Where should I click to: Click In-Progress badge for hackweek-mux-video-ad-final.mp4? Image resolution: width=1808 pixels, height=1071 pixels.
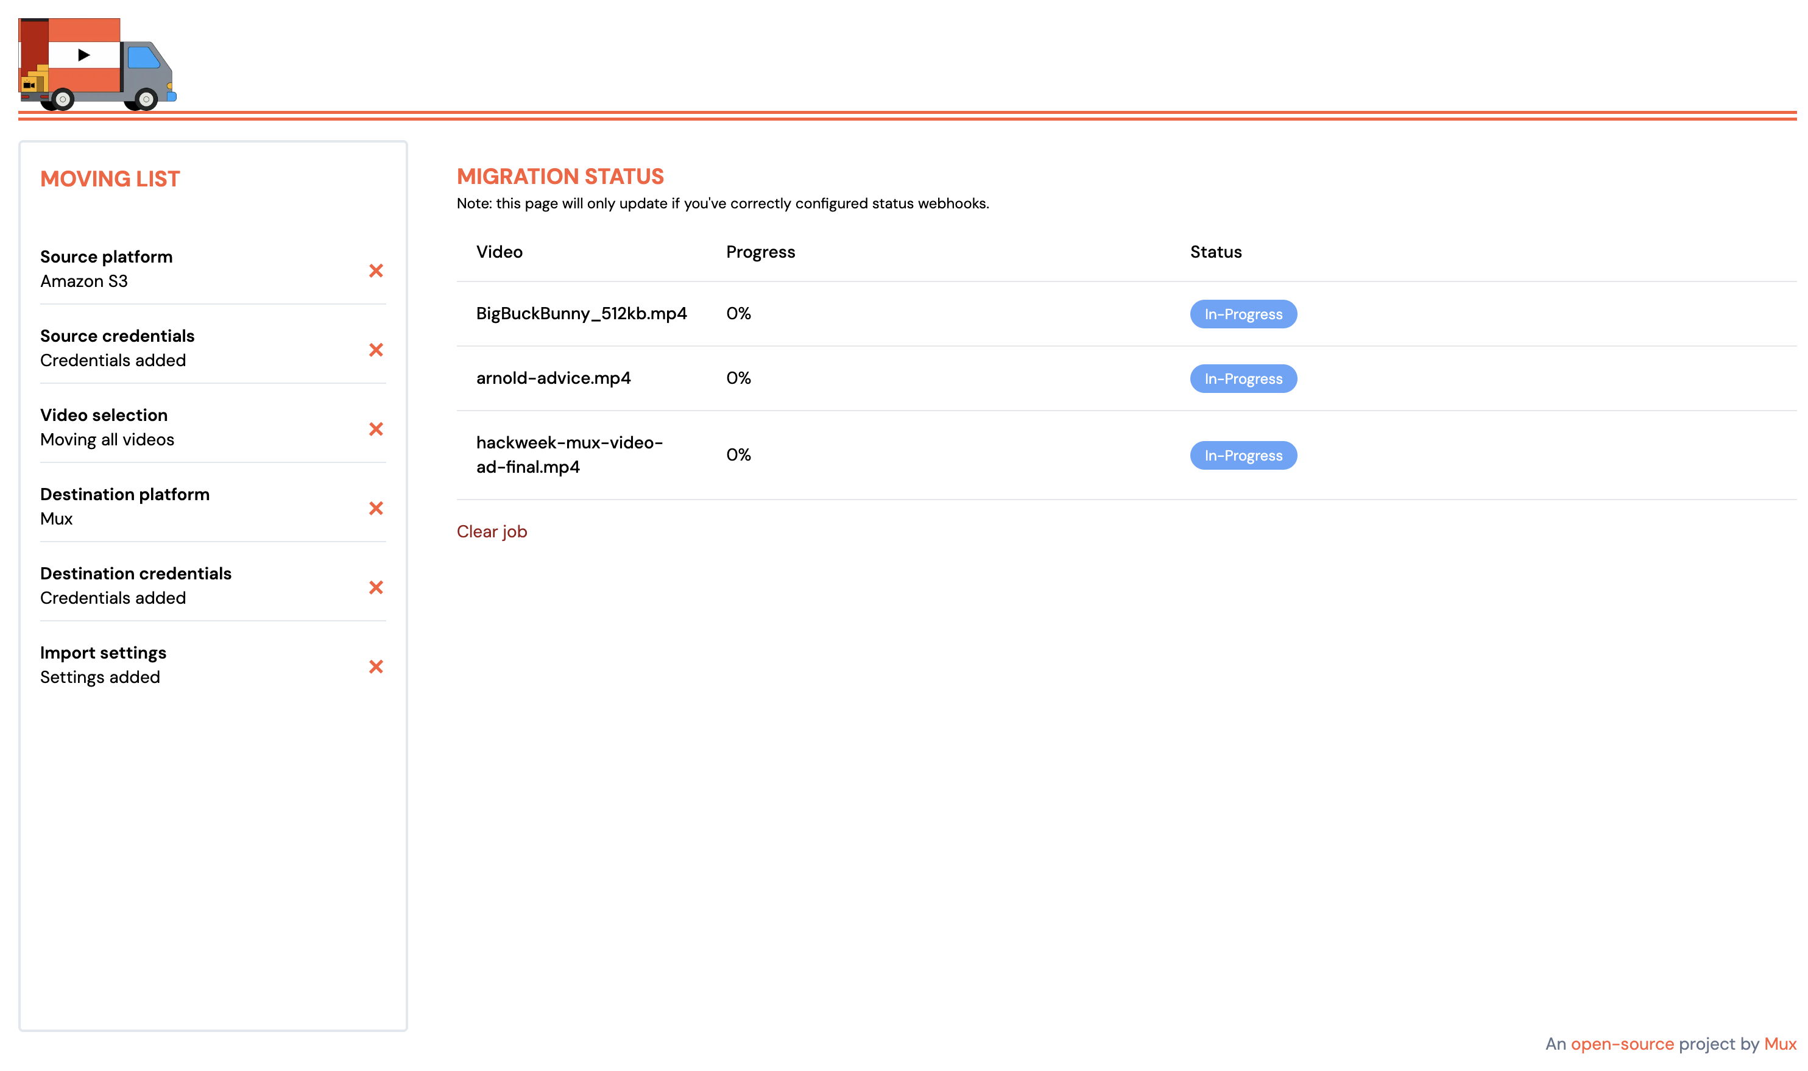[x=1243, y=456]
